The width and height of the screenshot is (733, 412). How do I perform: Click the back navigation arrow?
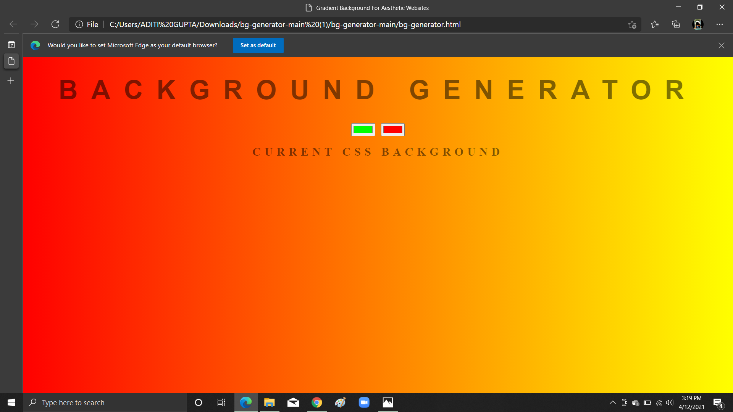(13, 24)
